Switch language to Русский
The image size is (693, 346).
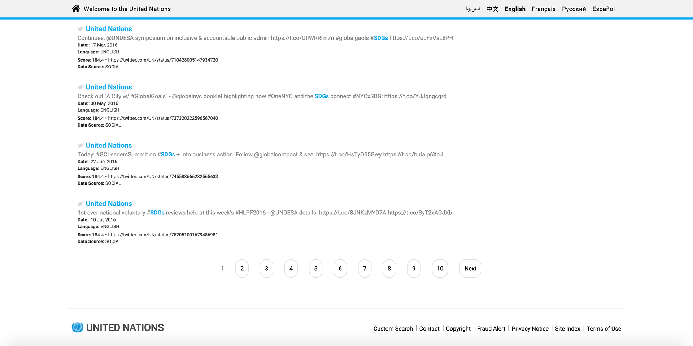tap(574, 9)
